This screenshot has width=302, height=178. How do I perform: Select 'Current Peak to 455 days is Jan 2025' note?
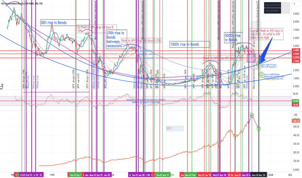click(x=267, y=34)
